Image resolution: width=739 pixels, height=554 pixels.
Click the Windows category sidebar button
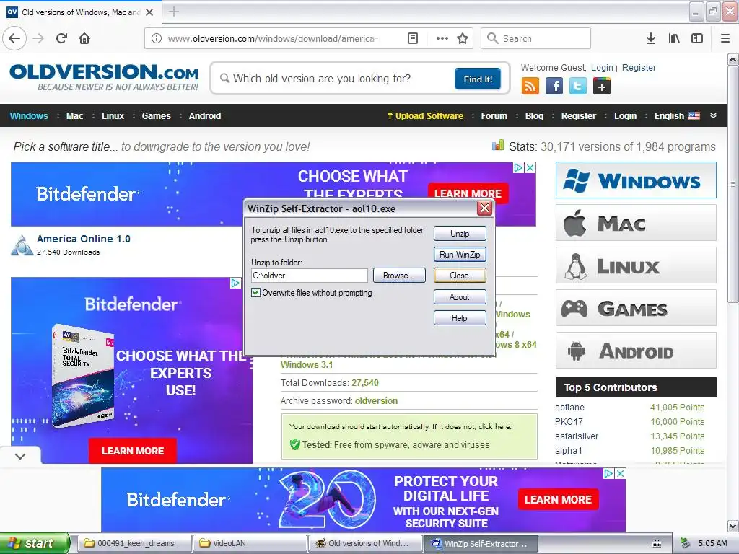636,180
